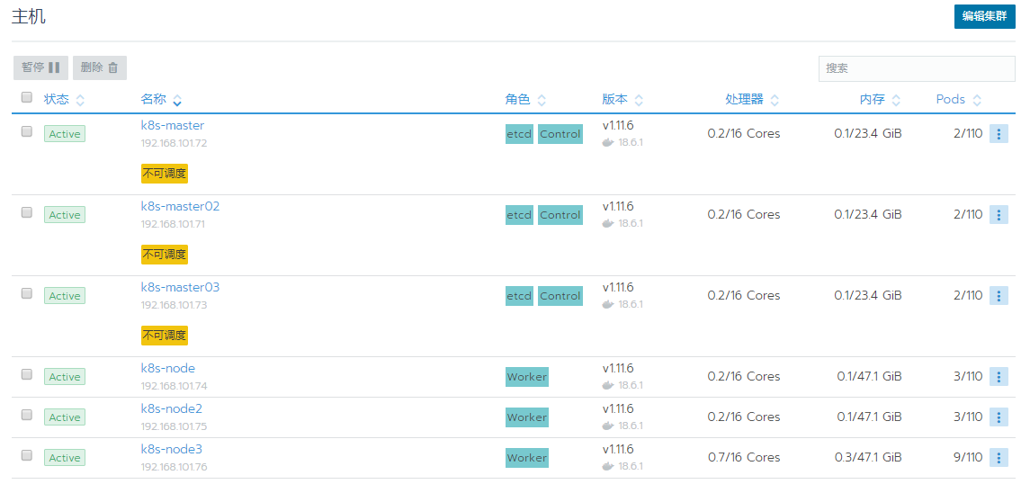1021x484 pixels.
Task: Click the 编辑集群 button
Action: (x=984, y=17)
